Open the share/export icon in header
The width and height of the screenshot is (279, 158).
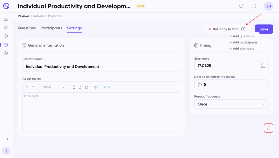click(x=254, y=6)
